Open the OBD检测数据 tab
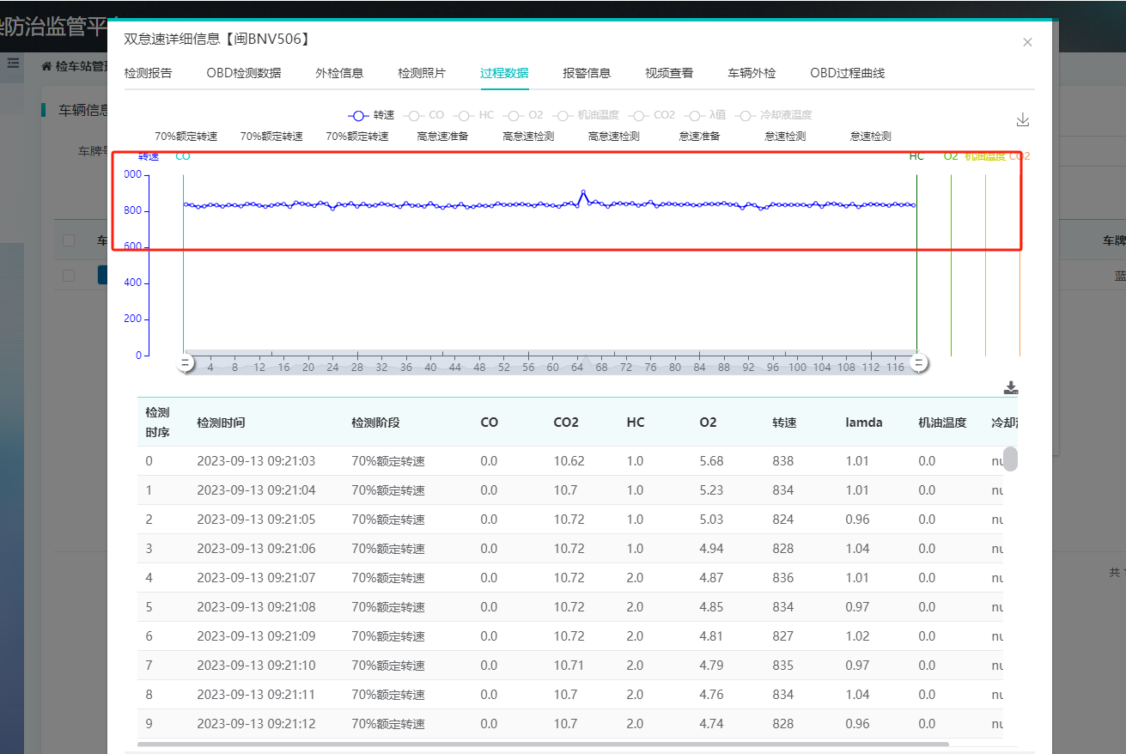This screenshot has height=754, width=1126. click(243, 73)
